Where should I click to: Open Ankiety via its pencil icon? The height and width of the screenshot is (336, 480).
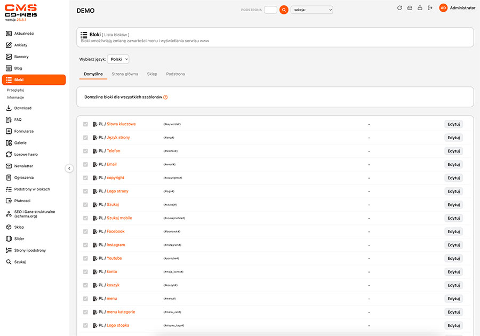[9, 45]
